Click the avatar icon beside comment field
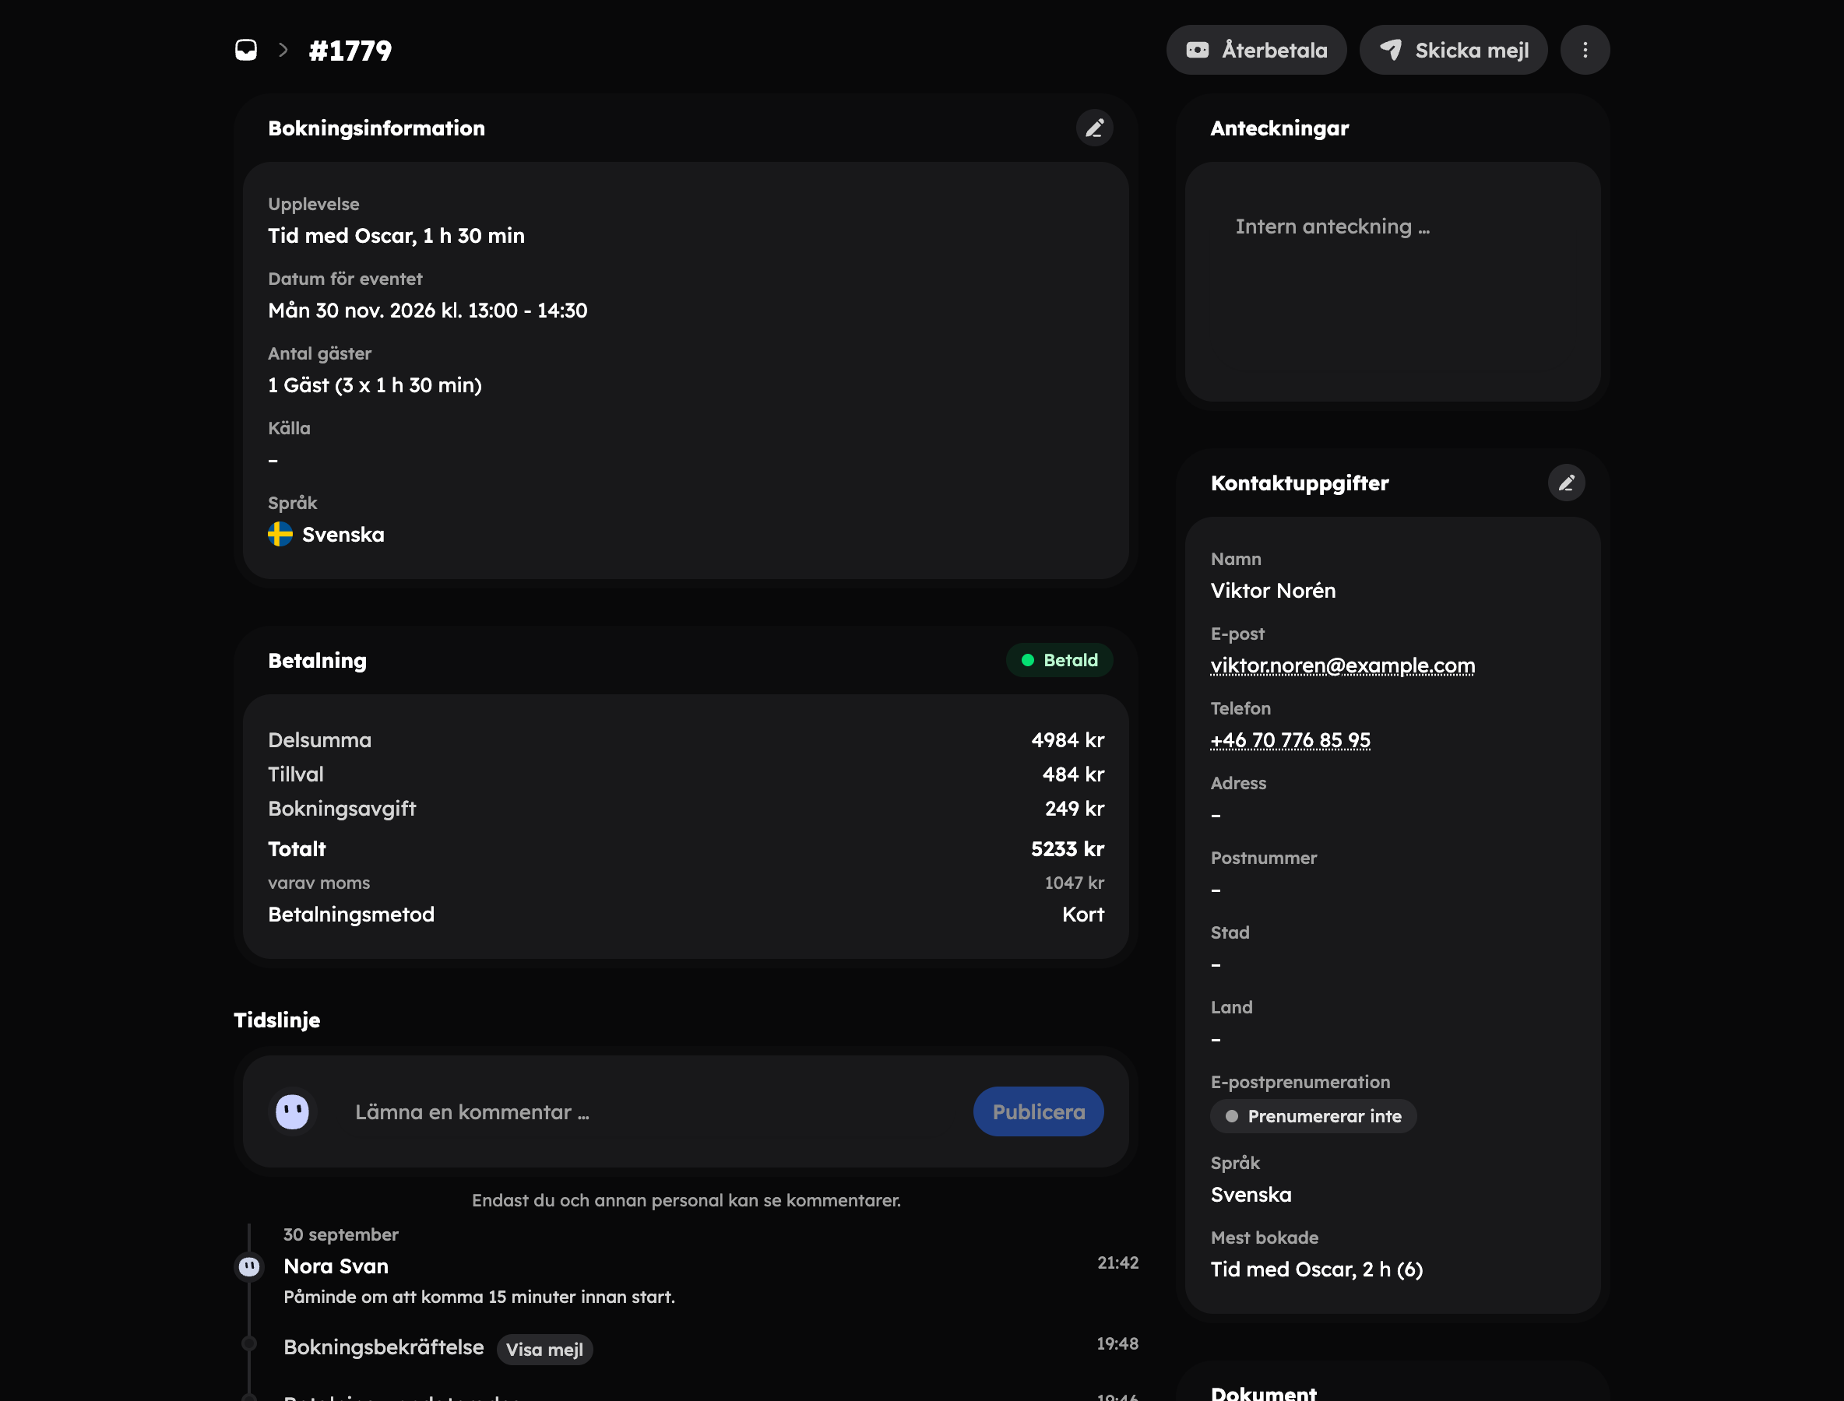Screen dimensions: 1844x1401 [292, 1111]
